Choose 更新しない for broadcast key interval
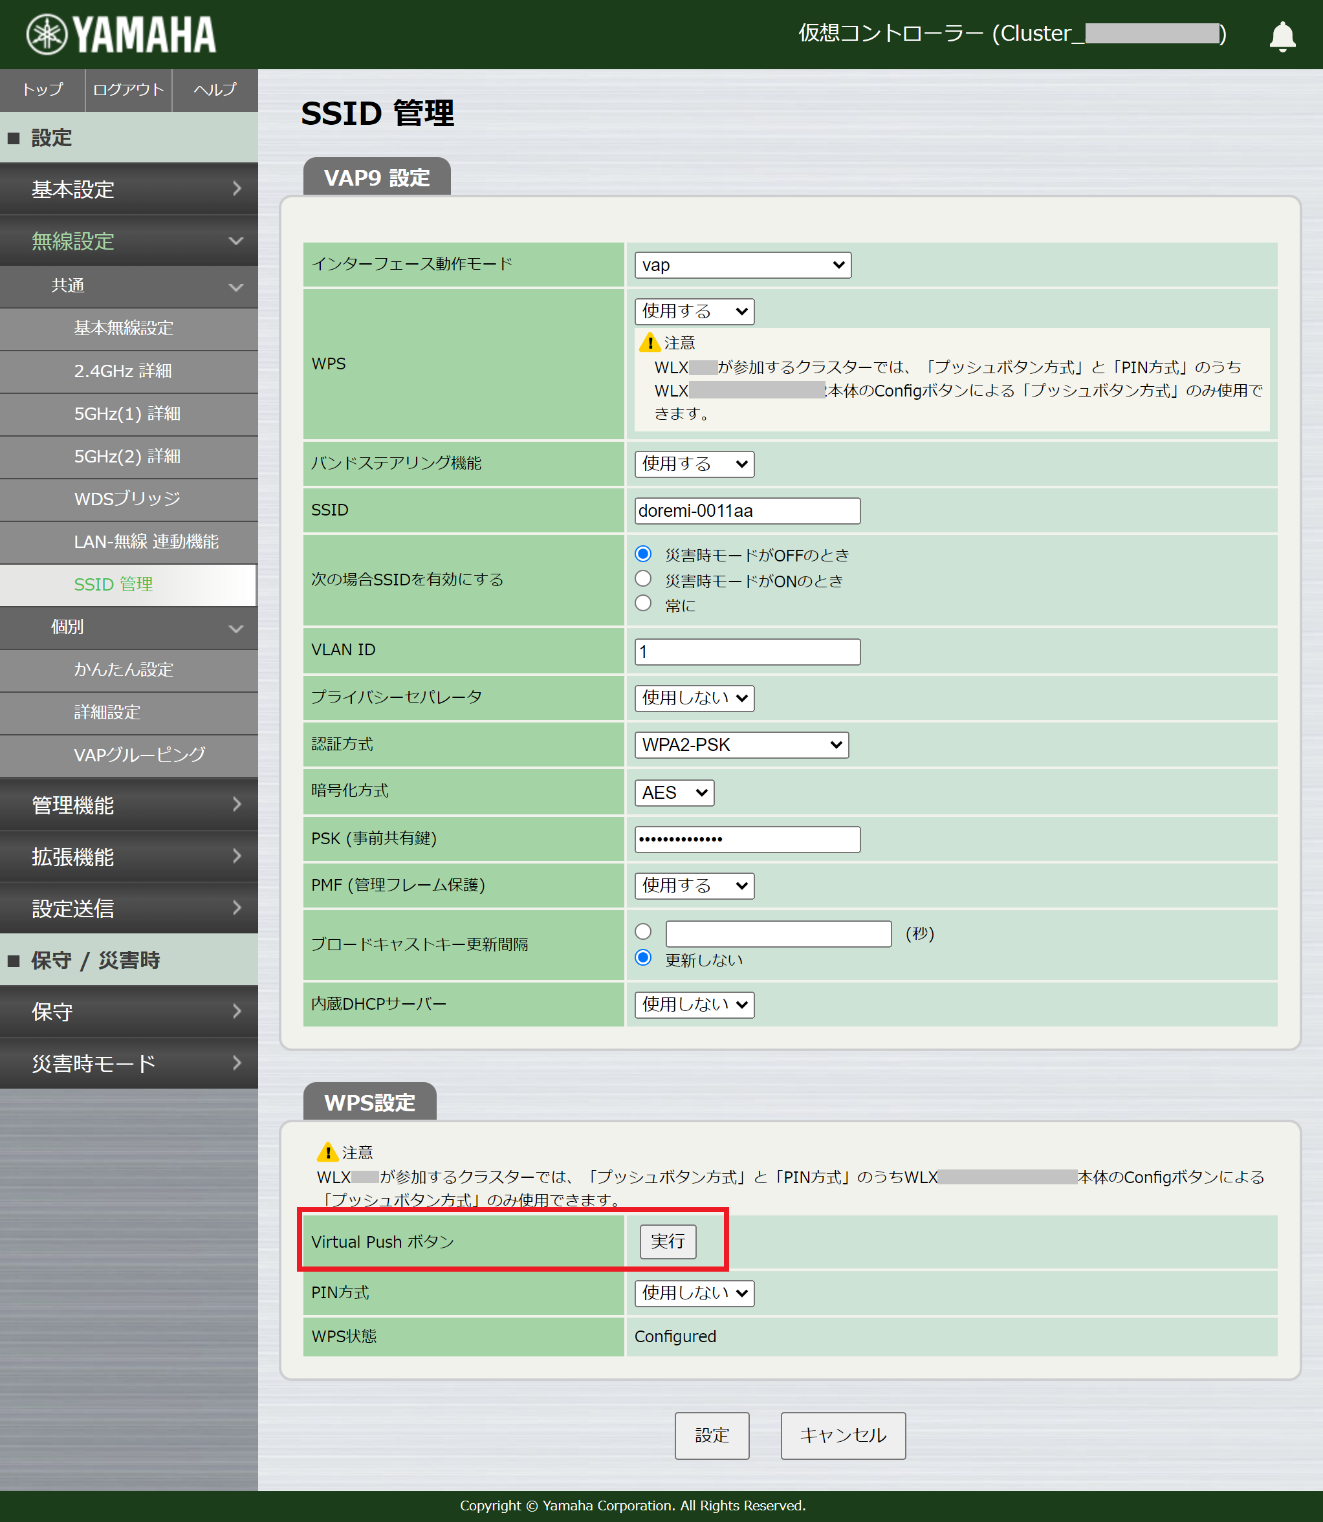The height and width of the screenshot is (1522, 1323). click(x=643, y=957)
